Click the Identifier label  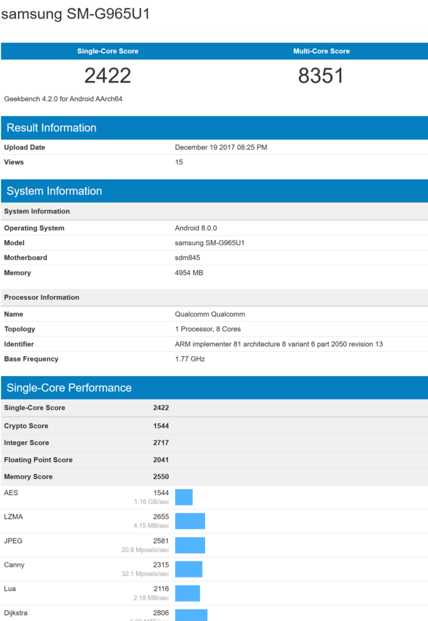coord(19,344)
